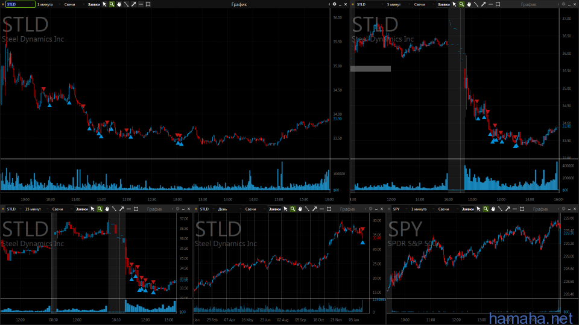Select hand pan tool in STLD 15-minute chart
This screenshot has width=579, height=325.
point(107,209)
